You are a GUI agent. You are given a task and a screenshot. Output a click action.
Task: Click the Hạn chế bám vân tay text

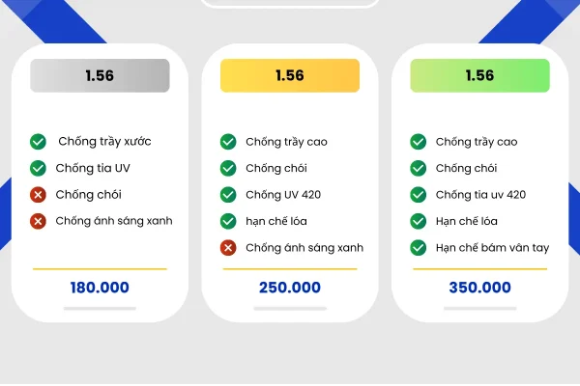[492, 248]
